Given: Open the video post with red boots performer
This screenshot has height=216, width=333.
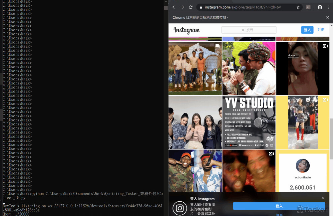Looking at the screenshot, I should tap(303, 122).
